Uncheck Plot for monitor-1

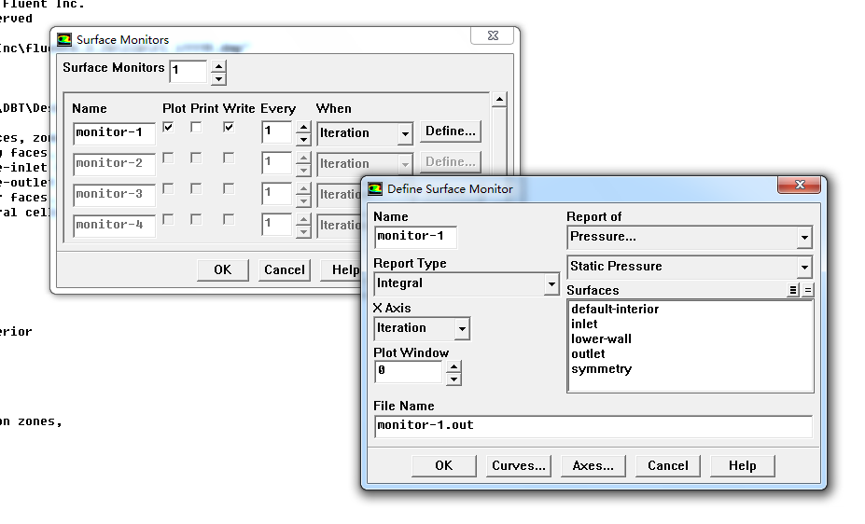[x=168, y=128]
